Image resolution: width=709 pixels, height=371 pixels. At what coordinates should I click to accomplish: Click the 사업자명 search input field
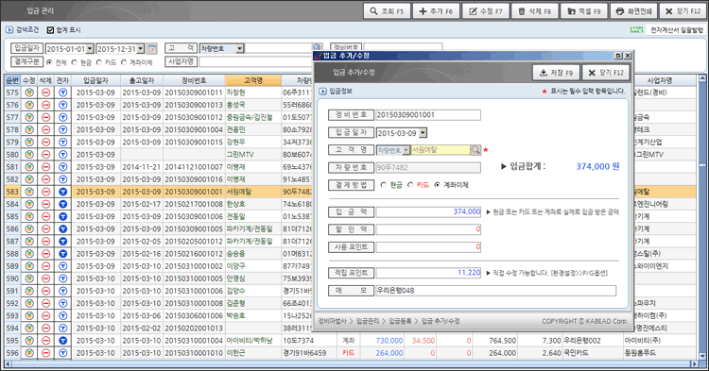(255, 62)
